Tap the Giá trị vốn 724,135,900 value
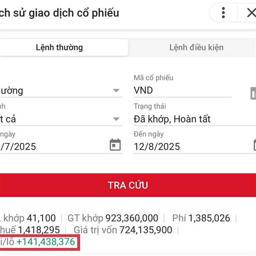Viewport: 256px width, 256px height. click(123, 230)
